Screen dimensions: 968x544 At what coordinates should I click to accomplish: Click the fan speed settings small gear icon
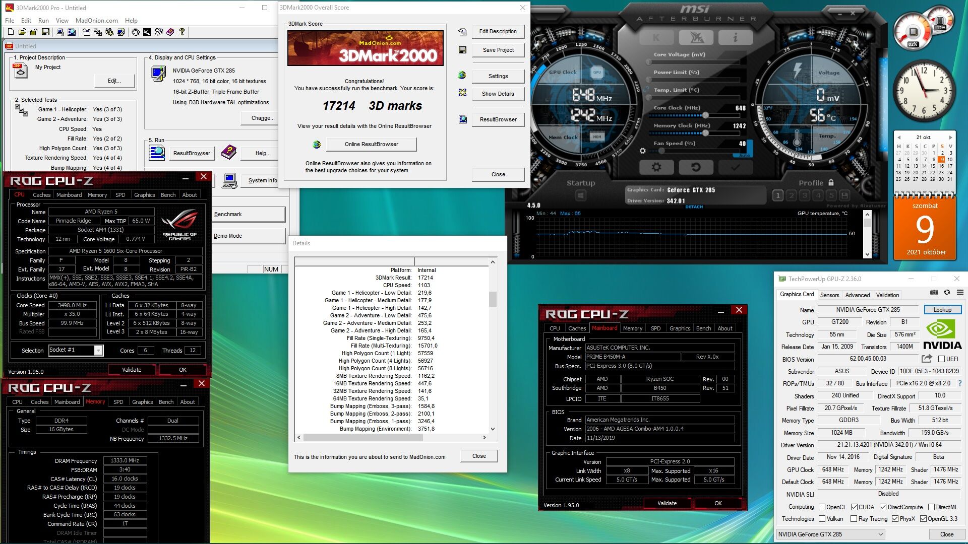642,151
